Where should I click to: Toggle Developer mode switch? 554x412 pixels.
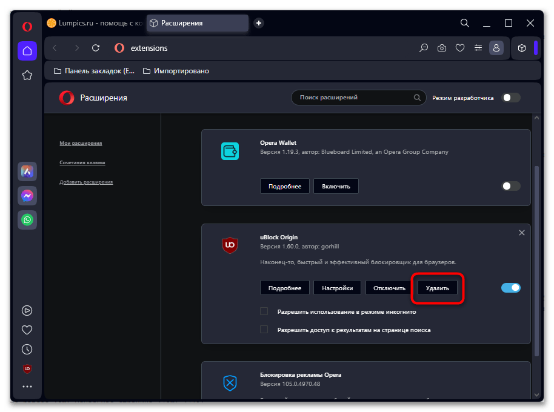(x=510, y=98)
